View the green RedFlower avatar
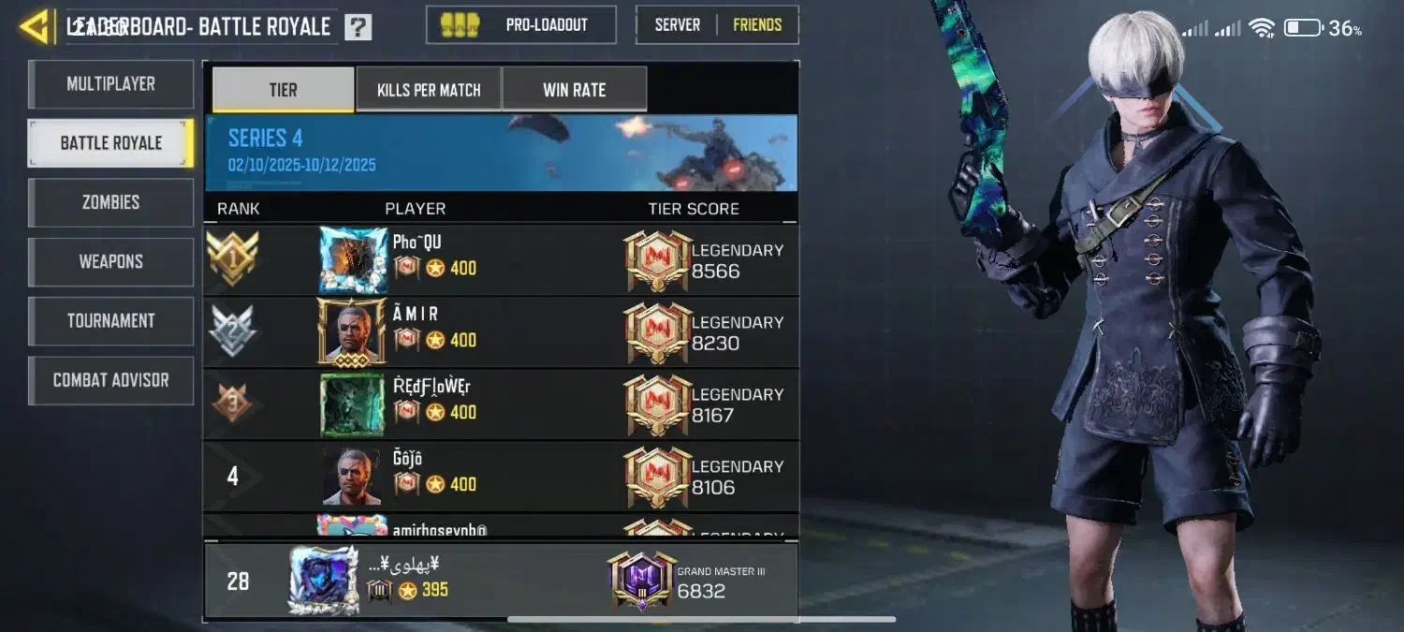The height and width of the screenshot is (632, 1404). (353, 404)
